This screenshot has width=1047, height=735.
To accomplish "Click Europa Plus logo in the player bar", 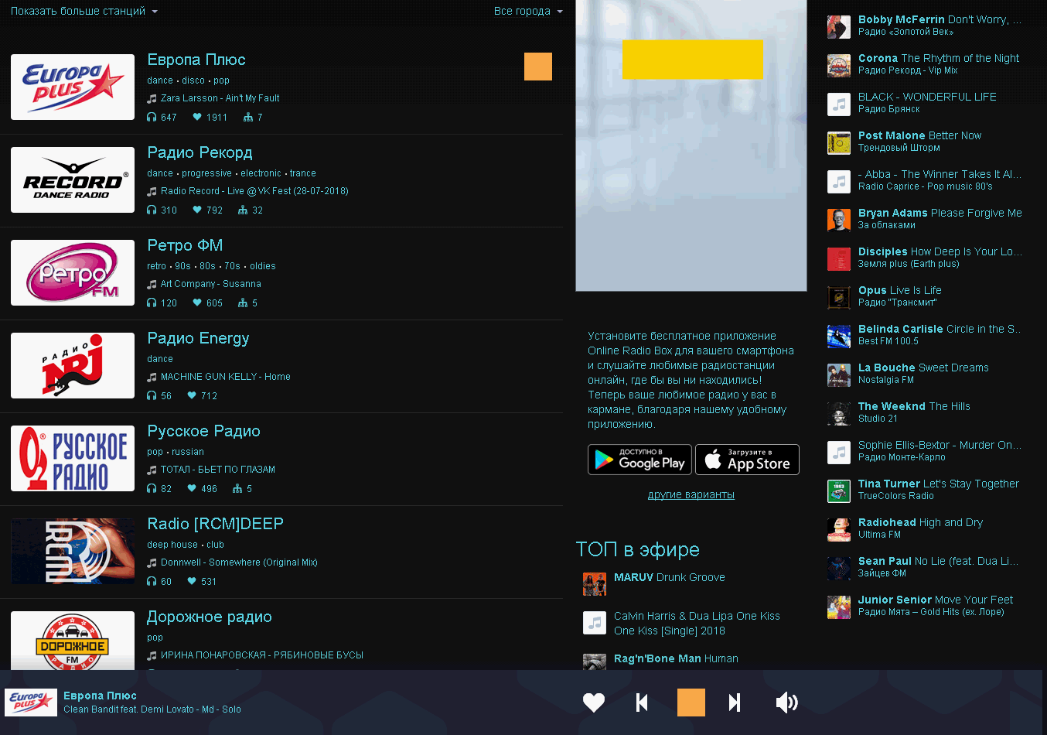I will (31, 703).
